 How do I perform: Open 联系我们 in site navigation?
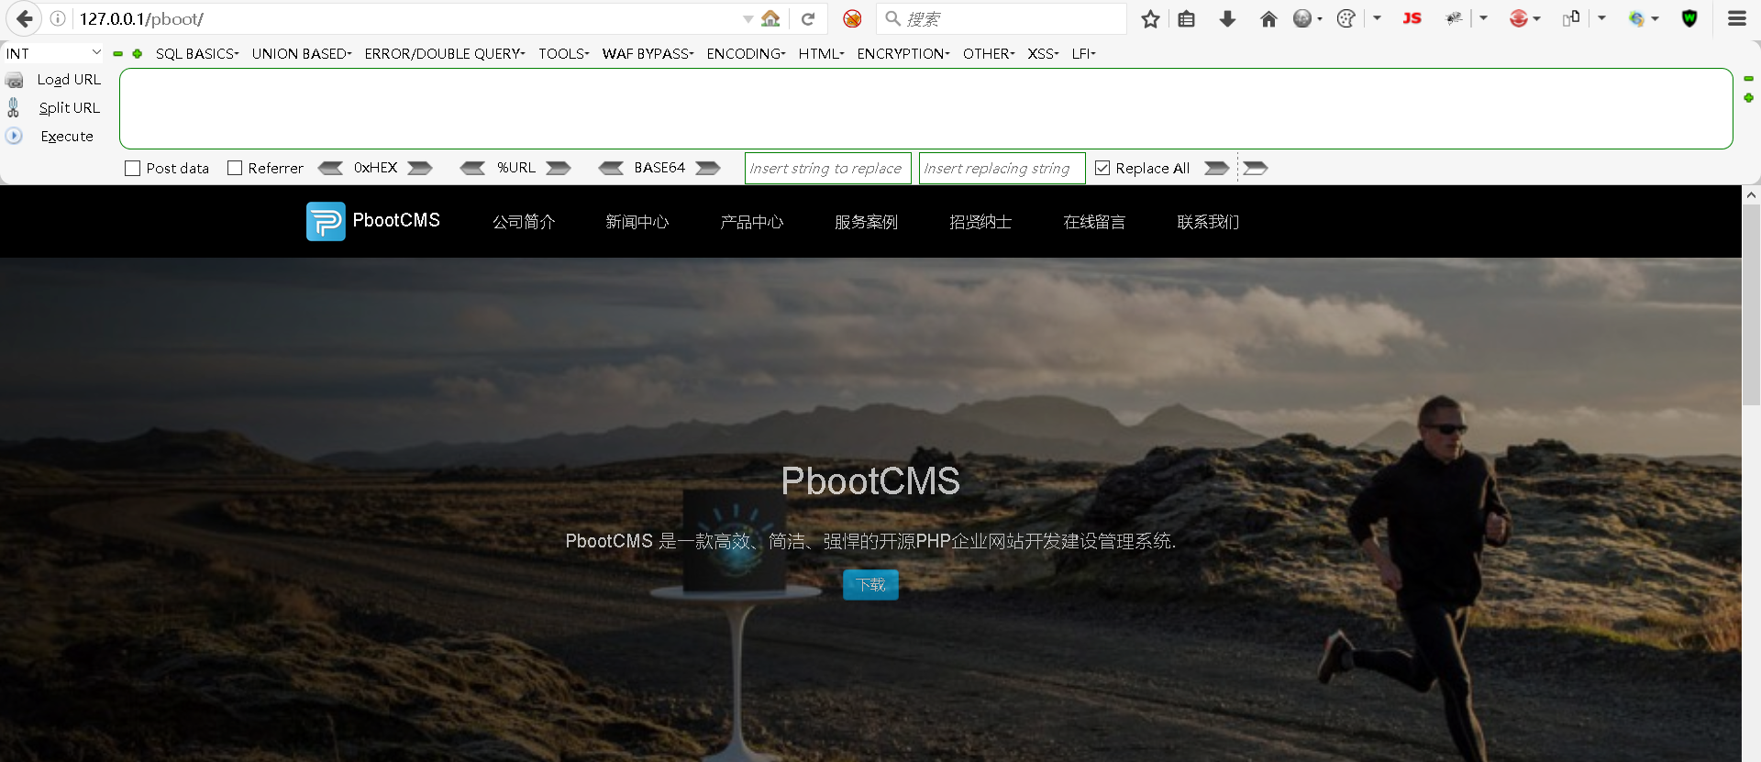pos(1208,222)
